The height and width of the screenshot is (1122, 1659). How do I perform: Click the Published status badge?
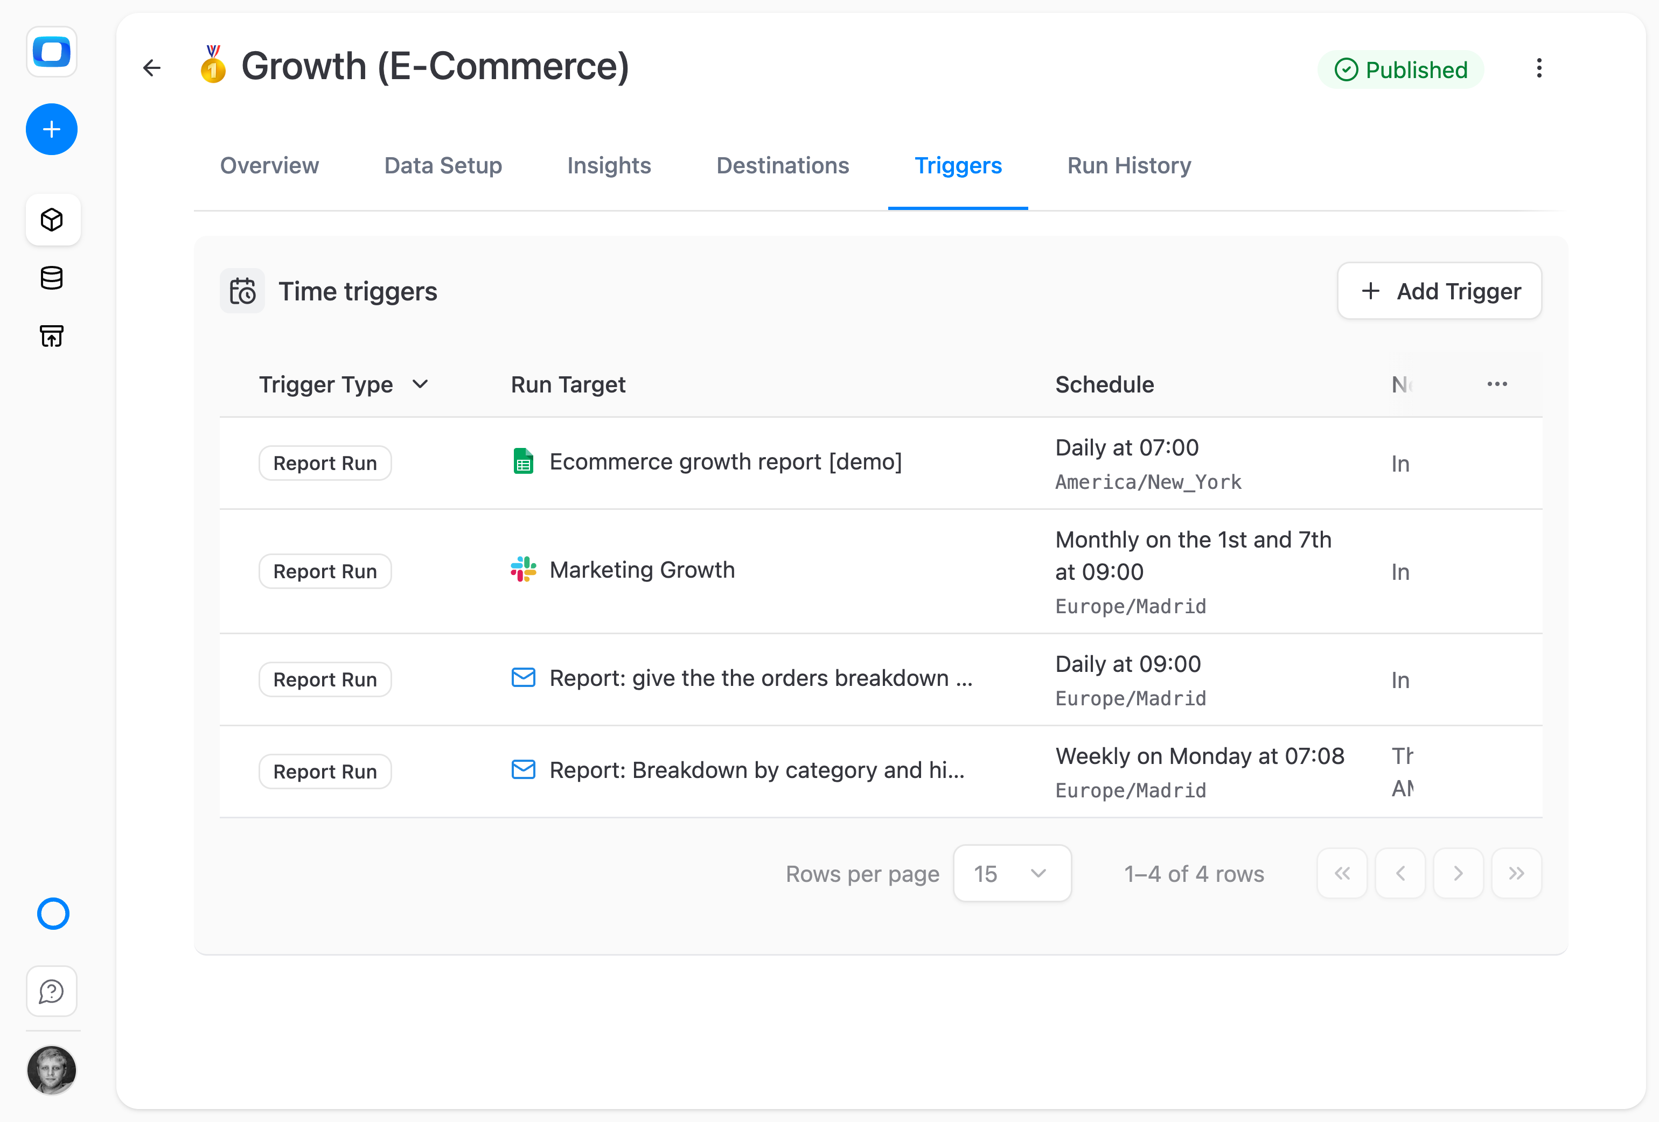tap(1400, 70)
